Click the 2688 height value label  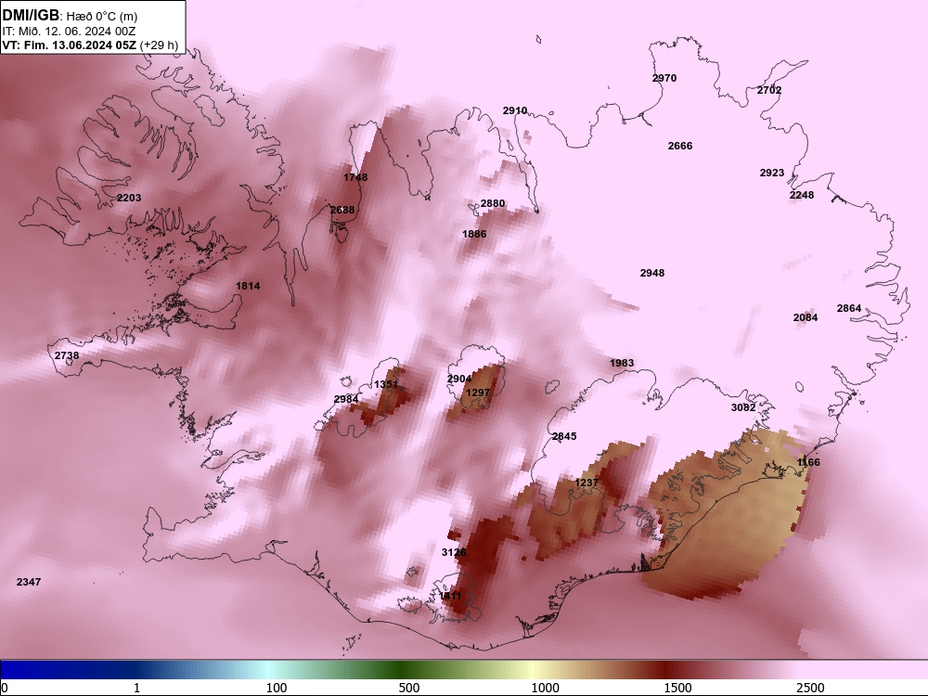(x=342, y=210)
